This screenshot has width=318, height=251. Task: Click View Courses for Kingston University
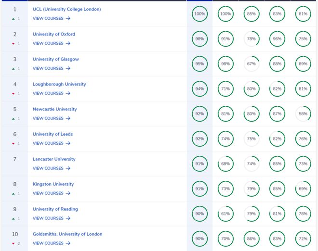point(52,193)
